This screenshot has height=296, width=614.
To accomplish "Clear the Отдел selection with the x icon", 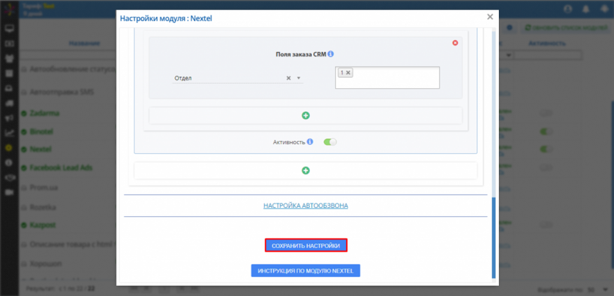I will click(x=288, y=78).
